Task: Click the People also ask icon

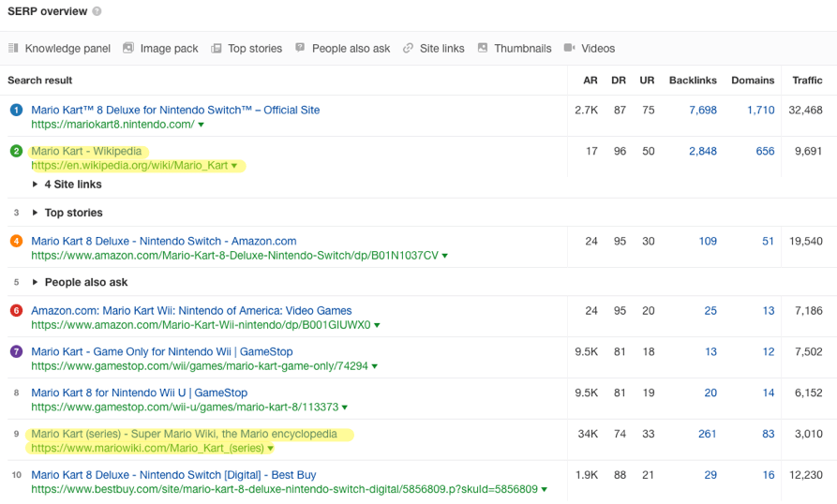Action: (300, 48)
